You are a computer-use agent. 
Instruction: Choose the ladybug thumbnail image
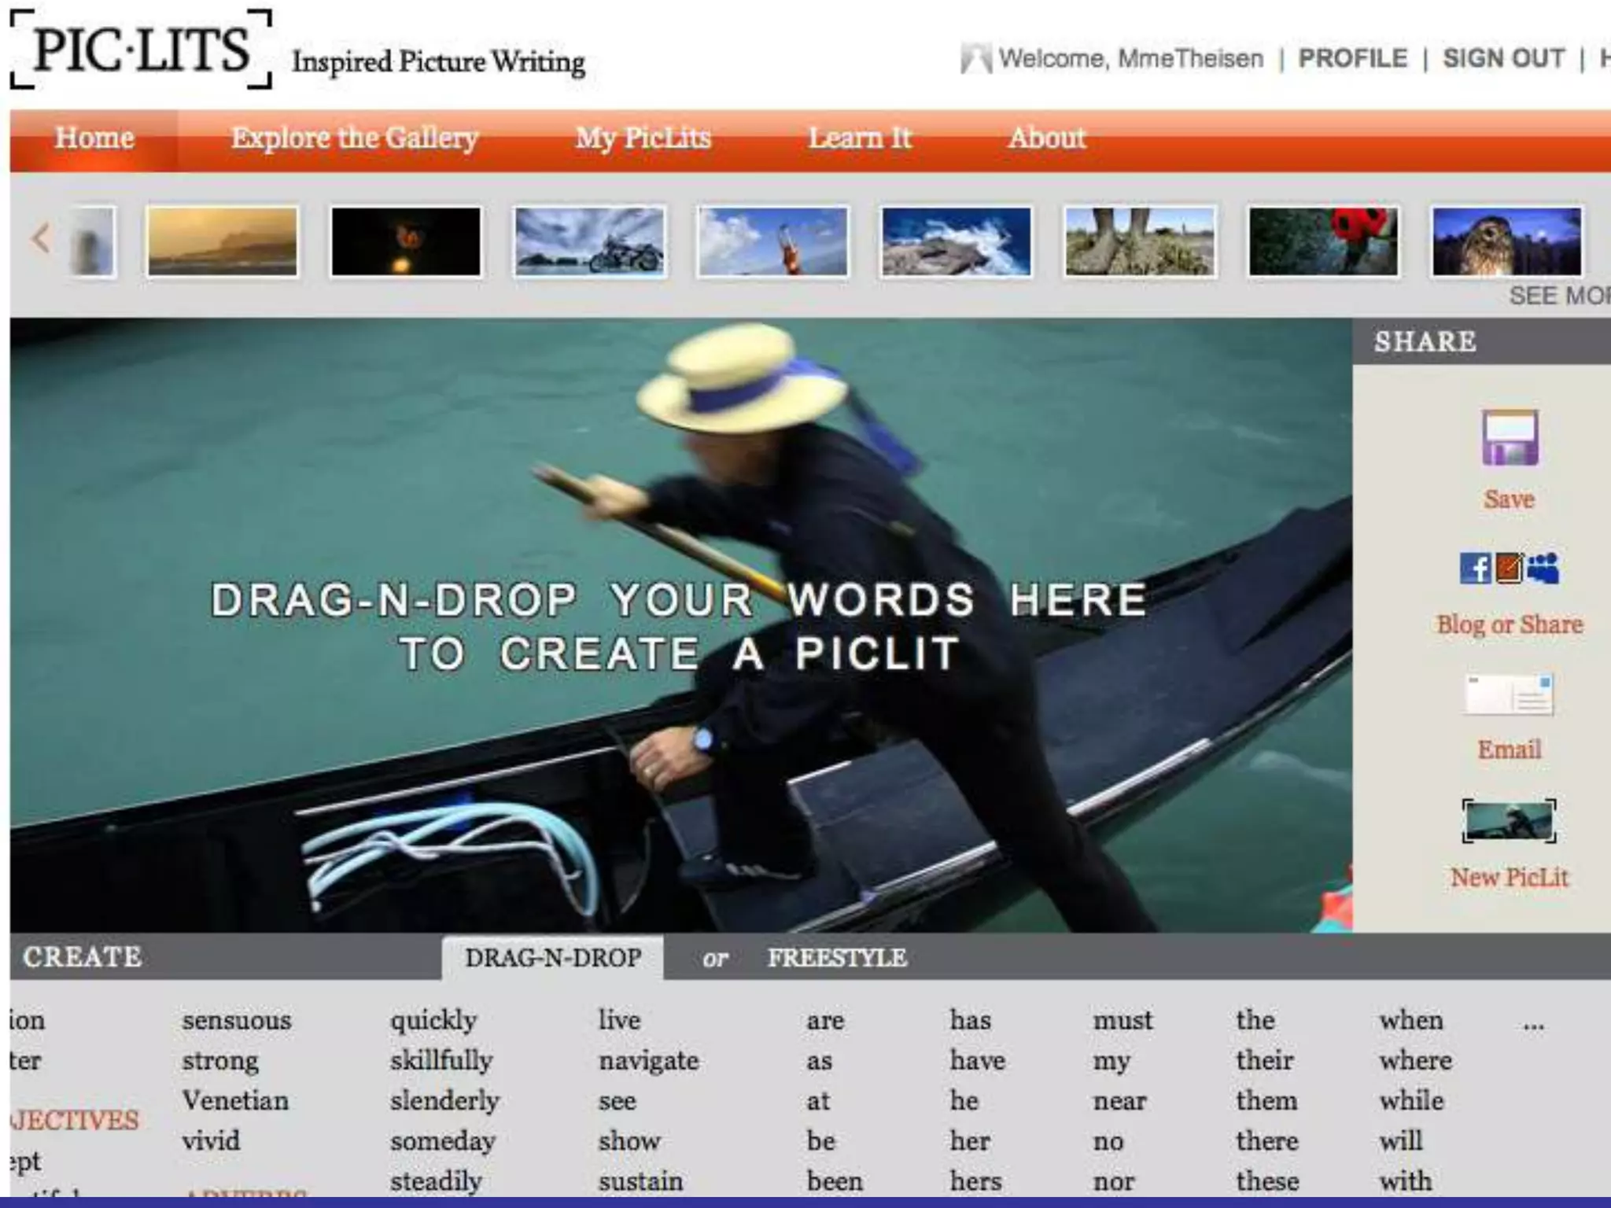pyautogui.click(x=1323, y=241)
